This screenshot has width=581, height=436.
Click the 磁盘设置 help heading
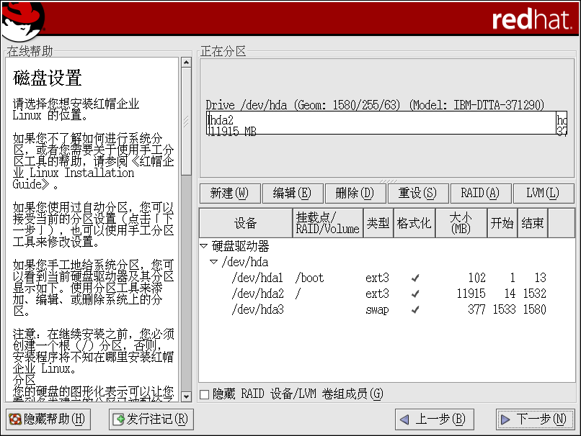point(48,78)
